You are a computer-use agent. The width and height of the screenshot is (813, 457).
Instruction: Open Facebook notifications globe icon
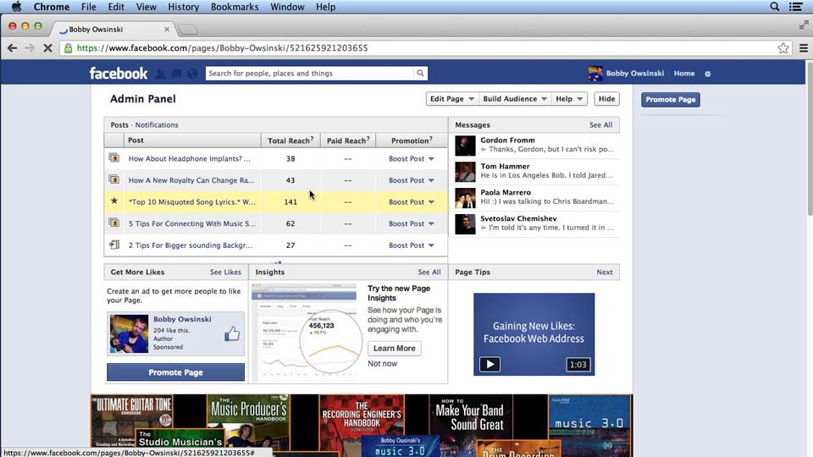(x=192, y=74)
